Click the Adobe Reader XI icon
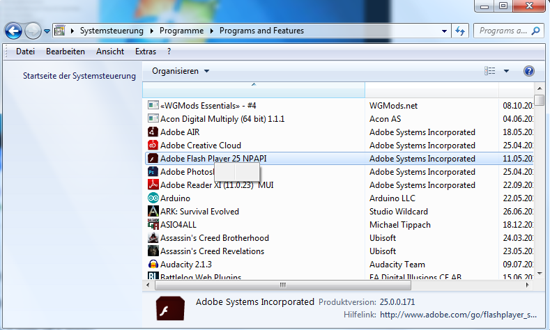Screen dimensions: 550x330 pos(153,184)
